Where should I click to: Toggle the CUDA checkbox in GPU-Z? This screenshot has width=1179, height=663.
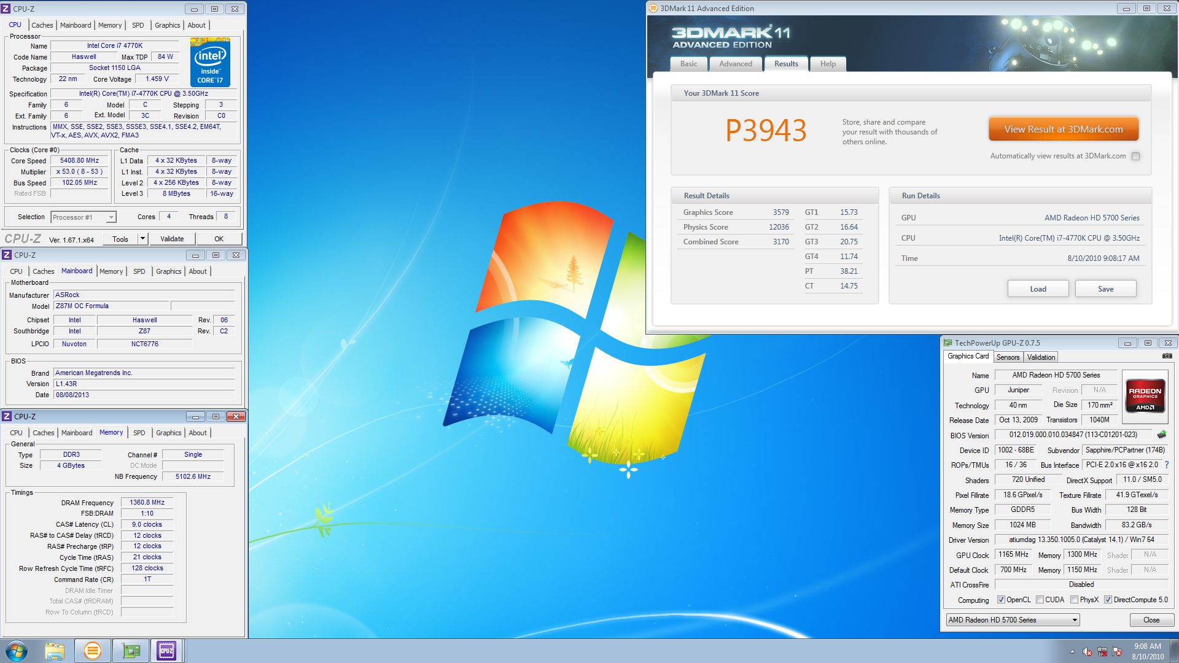pos(1040,600)
